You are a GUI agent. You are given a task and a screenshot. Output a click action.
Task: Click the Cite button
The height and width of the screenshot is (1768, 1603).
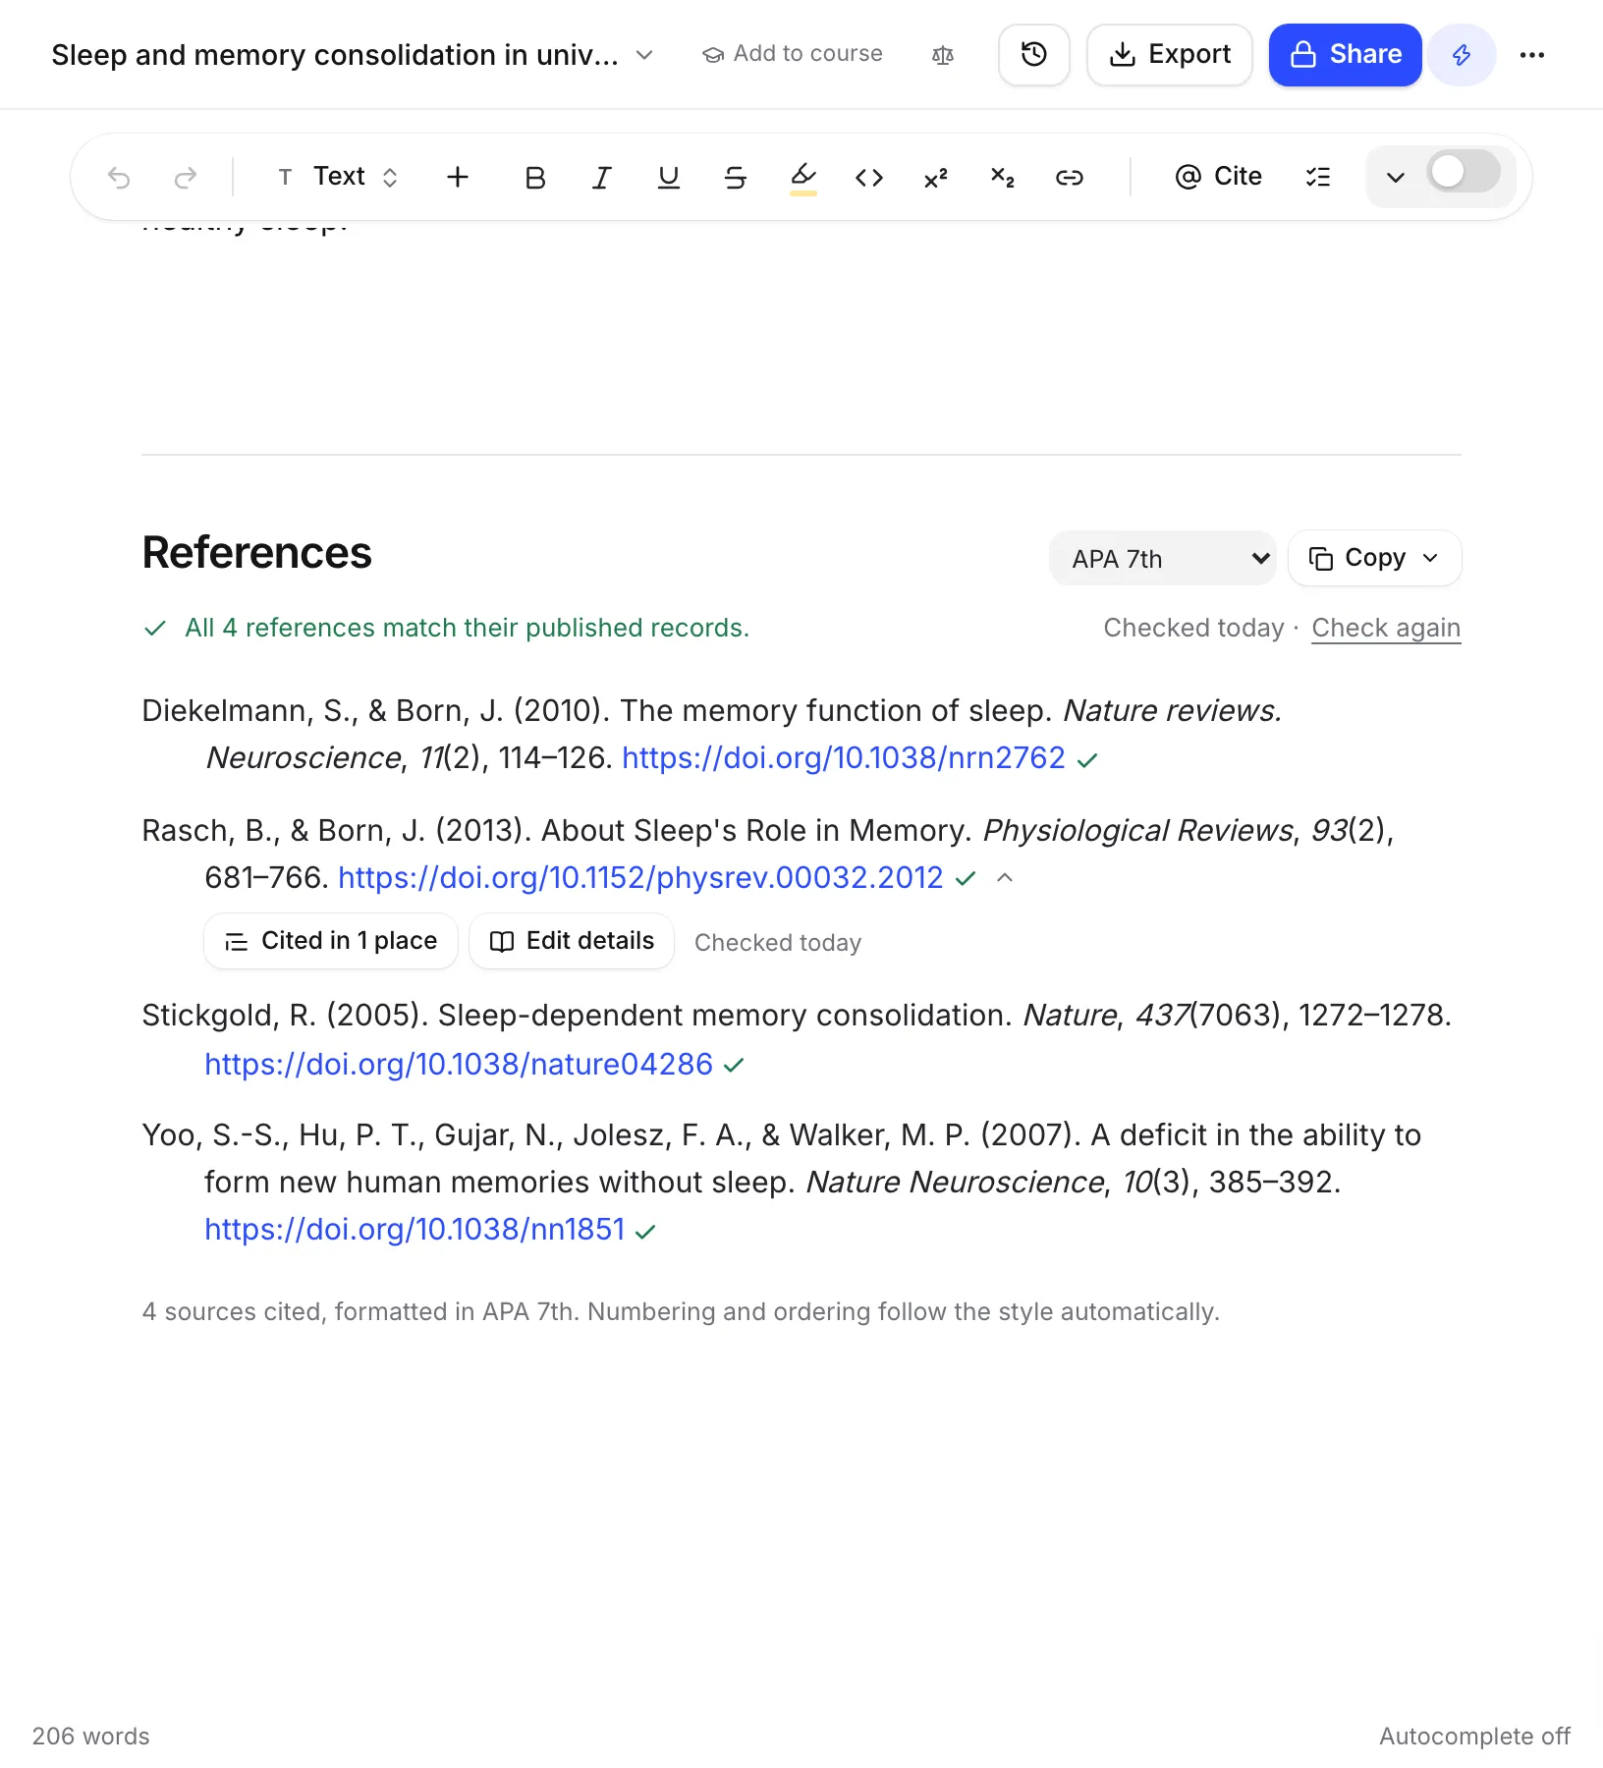pyautogui.click(x=1218, y=178)
